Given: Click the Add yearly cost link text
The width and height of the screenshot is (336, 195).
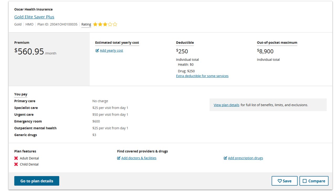Looking at the screenshot, I should click(111, 51).
